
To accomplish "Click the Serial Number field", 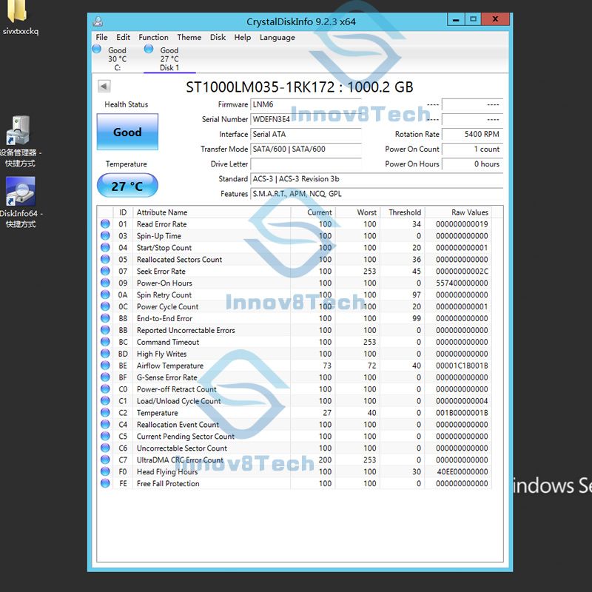I will click(306, 119).
